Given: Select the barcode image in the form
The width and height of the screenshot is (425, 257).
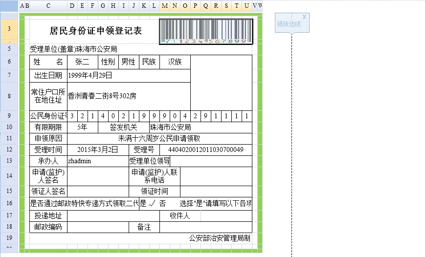Looking at the screenshot, I should tap(206, 32).
